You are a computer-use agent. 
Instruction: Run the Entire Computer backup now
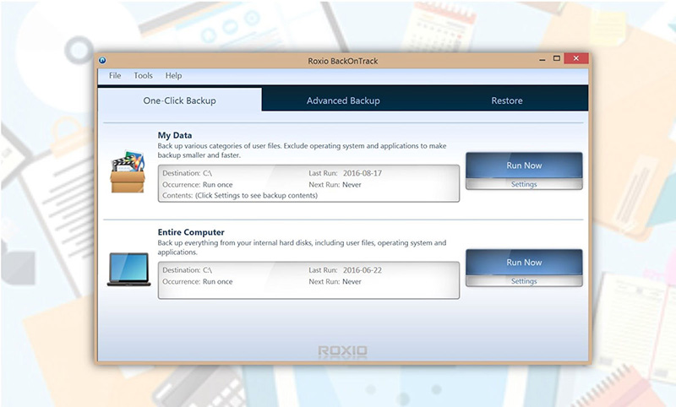524,263
